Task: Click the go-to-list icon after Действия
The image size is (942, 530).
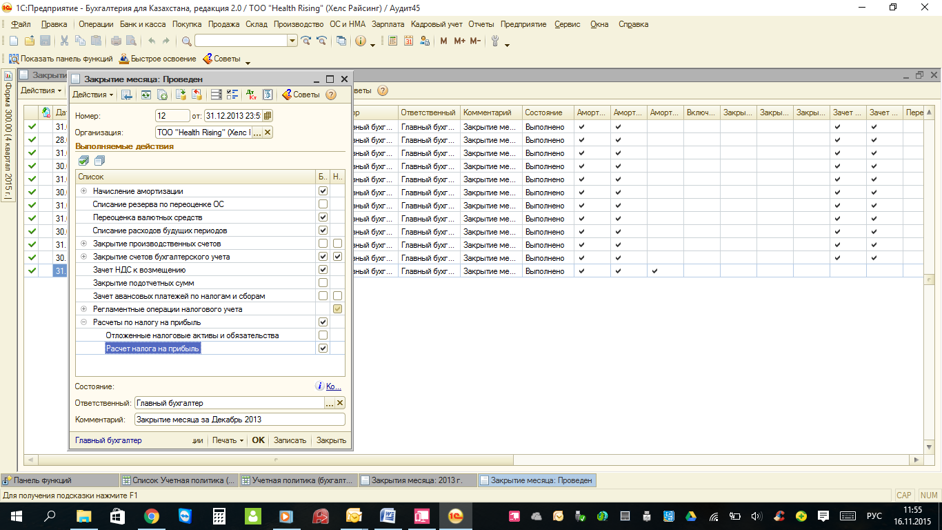Action: [x=127, y=95]
